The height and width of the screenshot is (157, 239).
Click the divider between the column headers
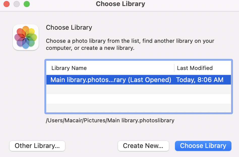(174, 68)
